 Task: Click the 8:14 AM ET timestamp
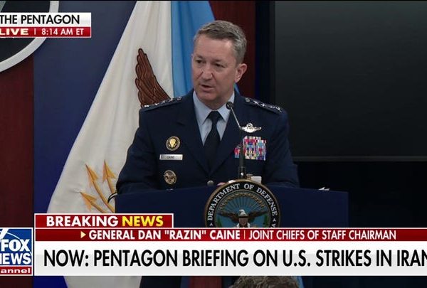click(x=63, y=32)
